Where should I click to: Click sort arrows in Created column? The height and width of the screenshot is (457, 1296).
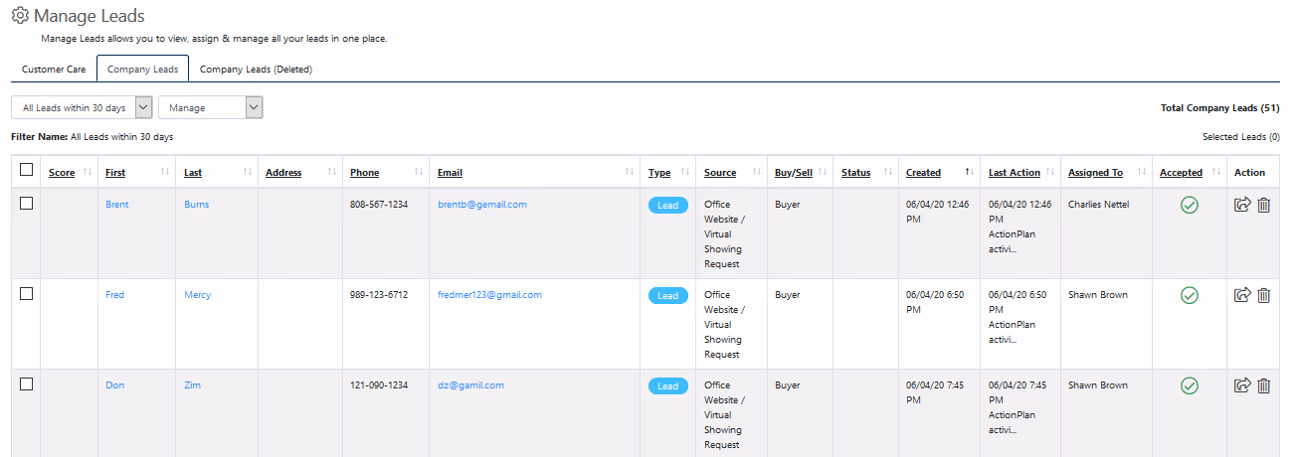970,173
